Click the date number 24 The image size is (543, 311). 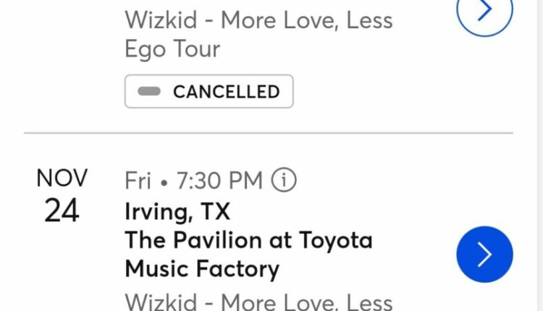[62, 210]
